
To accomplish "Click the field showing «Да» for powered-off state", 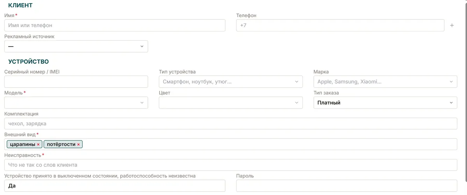I will click(x=115, y=186).
